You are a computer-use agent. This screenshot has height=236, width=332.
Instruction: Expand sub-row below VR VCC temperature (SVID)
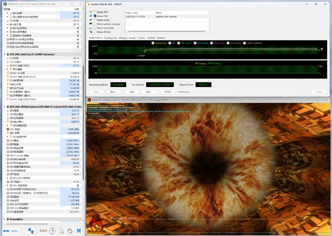click(x=8, y=69)
